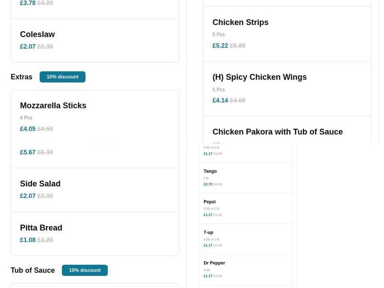The width and height of the screenshot is (384, 288).
Task: Add the Side Salad item
Action: coord(40,183)
